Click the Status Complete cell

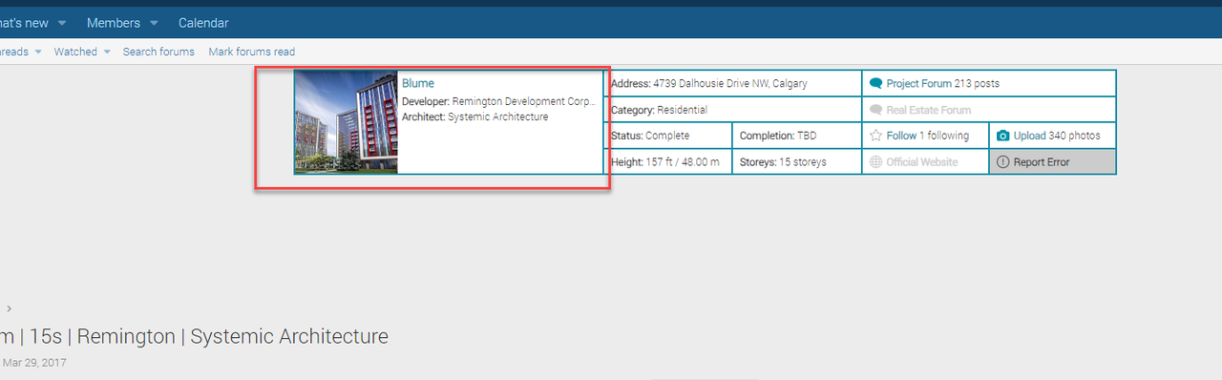668,136
